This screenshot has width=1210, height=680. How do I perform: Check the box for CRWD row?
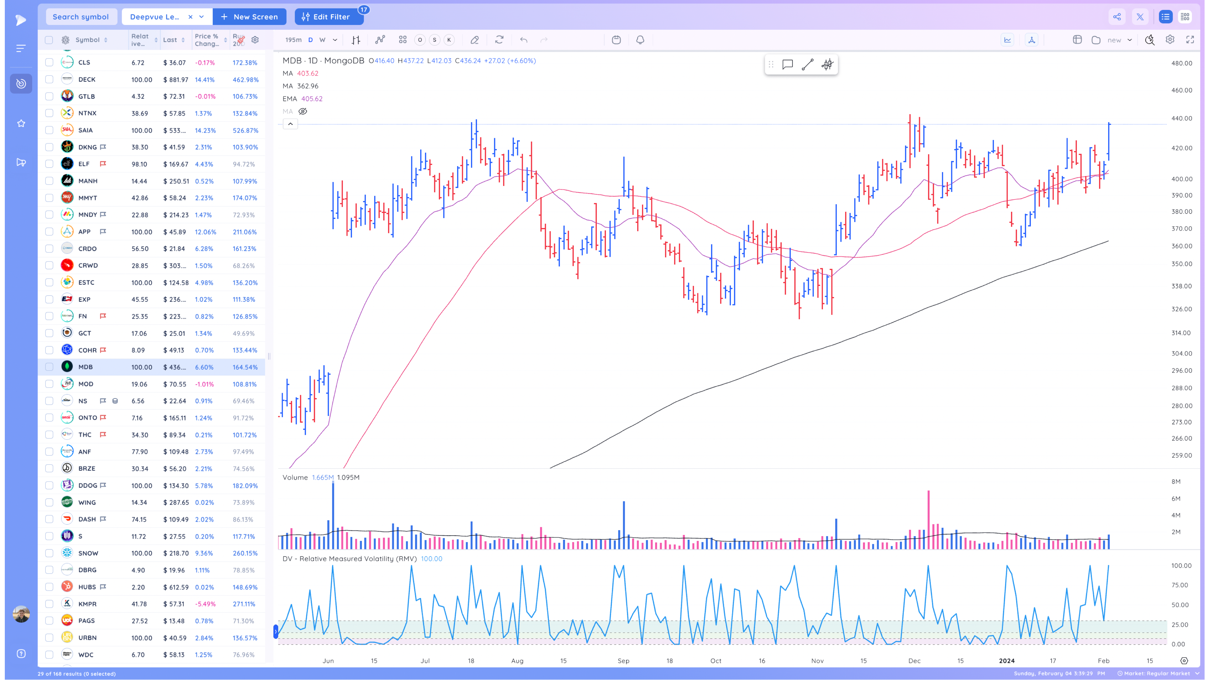point(49,265)
